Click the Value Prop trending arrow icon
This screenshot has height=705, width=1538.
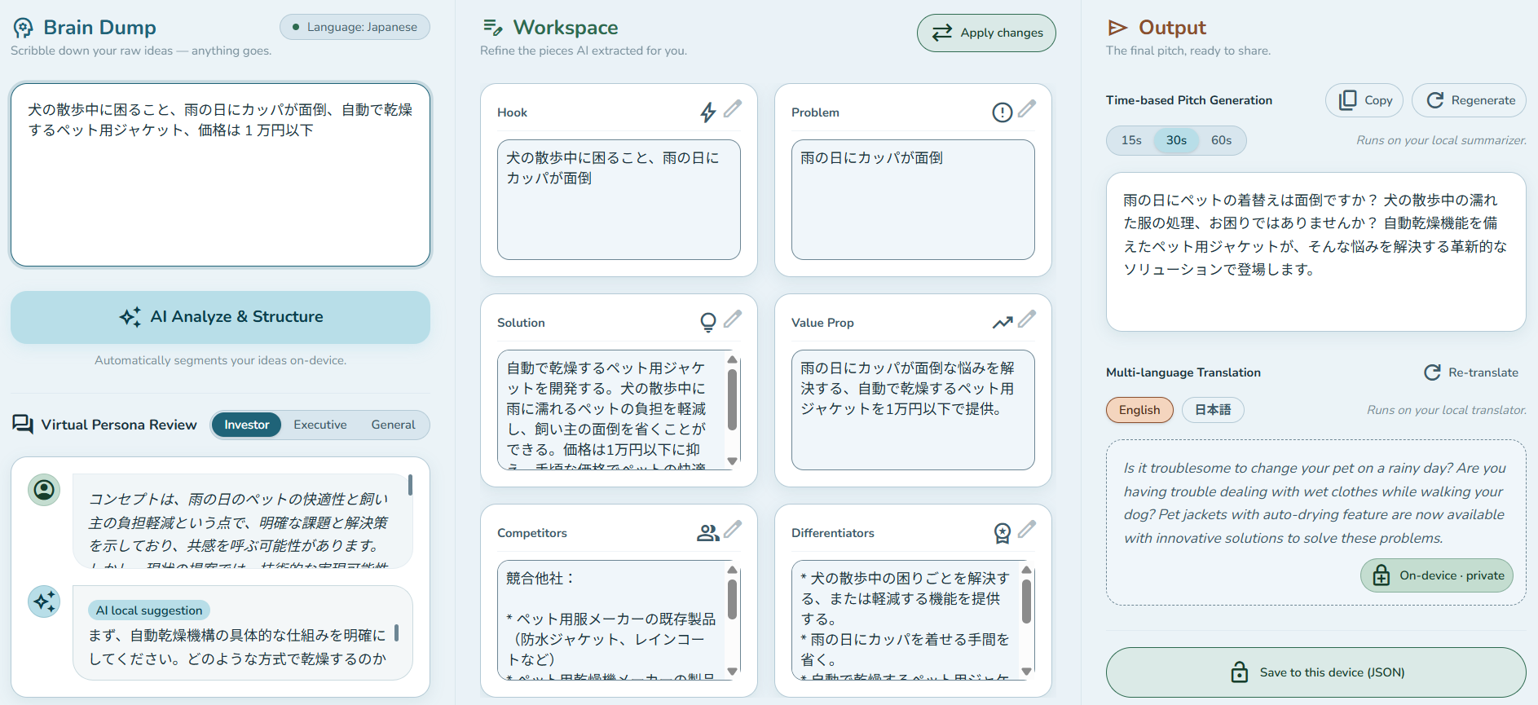coord(1003,323)
